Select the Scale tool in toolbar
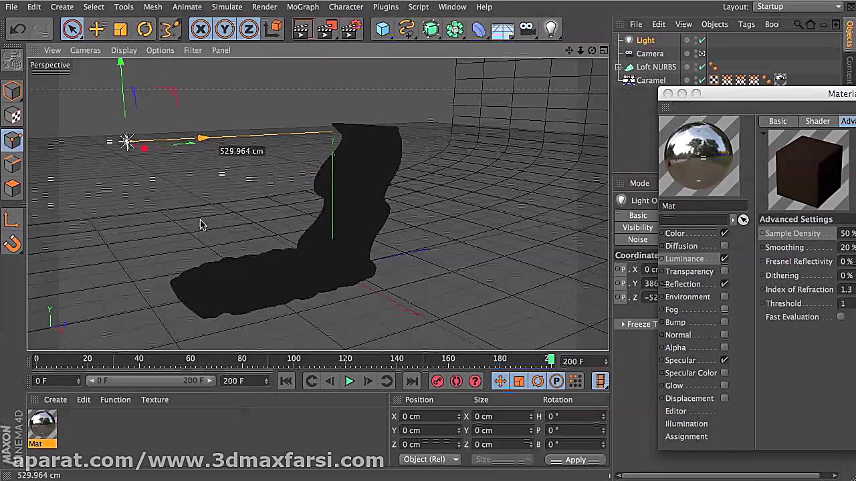856x481 pixels. (120, 29)
